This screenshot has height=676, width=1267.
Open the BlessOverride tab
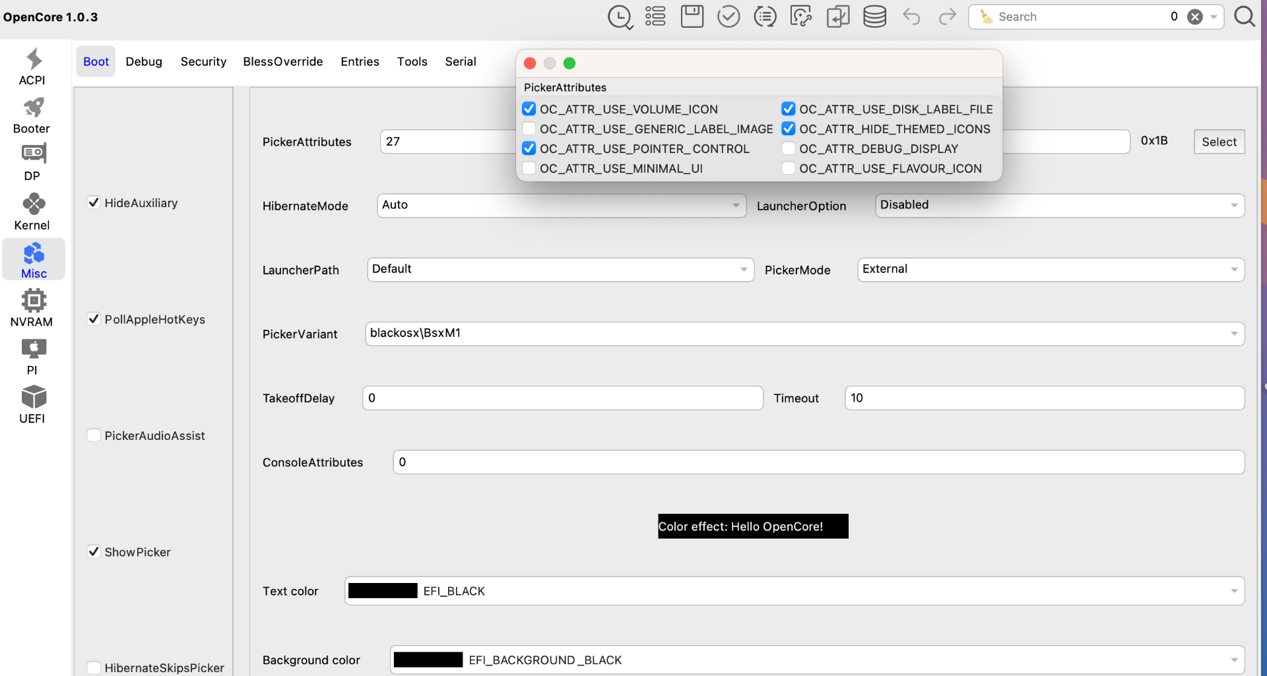click(x=282, y=61)
